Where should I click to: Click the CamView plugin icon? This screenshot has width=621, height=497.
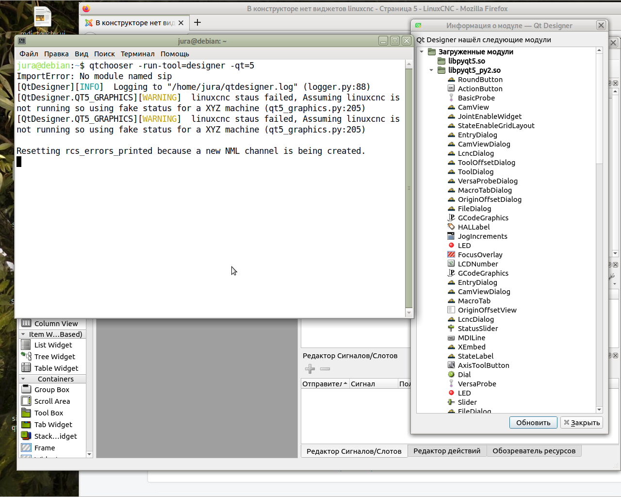[x=451, y=107]
